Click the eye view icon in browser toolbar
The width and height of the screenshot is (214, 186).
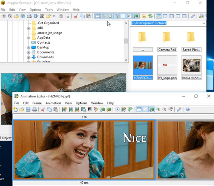pos(4,16)
